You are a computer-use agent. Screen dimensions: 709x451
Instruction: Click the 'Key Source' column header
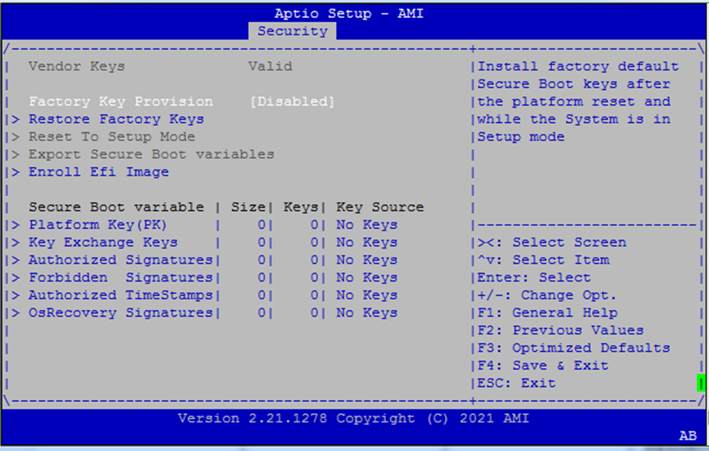click(x=379, y=207)
